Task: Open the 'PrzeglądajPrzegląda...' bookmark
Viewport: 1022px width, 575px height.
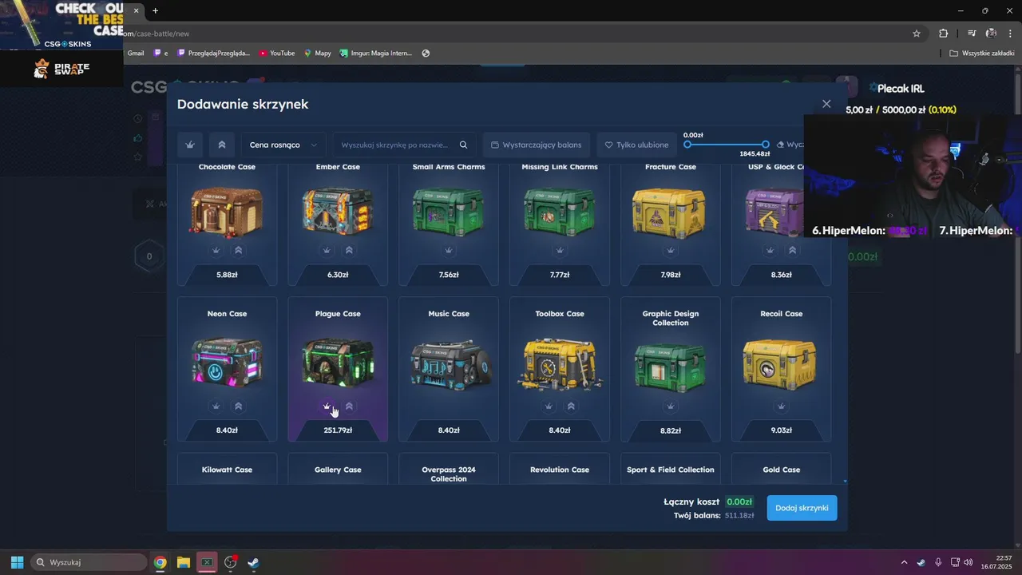Action: pyautogui.click(x=213, y=54)
